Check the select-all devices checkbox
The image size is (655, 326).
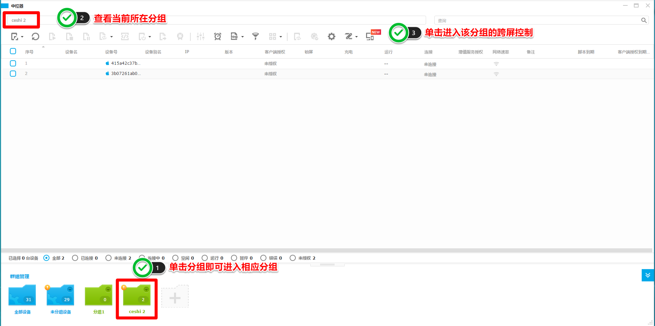[13, 51]
